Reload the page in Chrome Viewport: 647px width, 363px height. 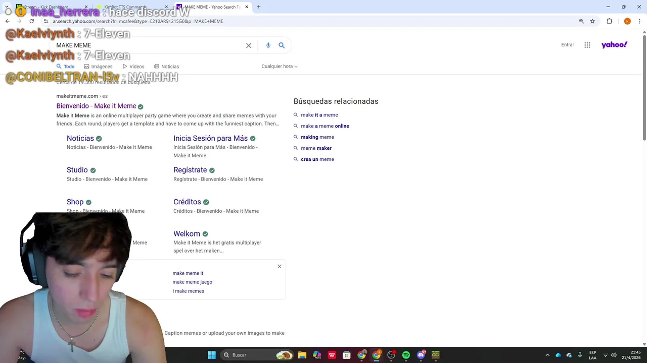[31, 21]
